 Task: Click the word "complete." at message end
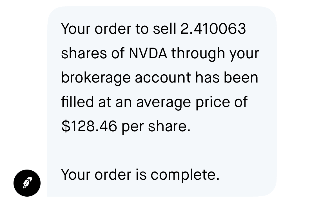tap(185, 175)
